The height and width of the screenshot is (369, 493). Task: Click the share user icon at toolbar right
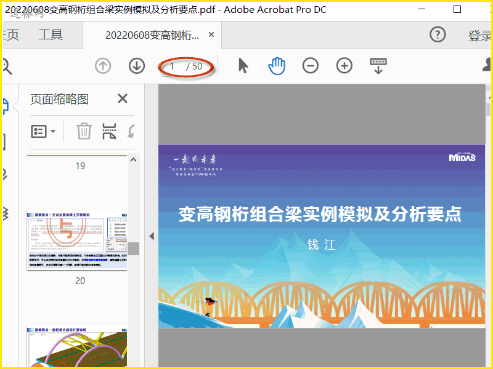(x=487, y=65)
